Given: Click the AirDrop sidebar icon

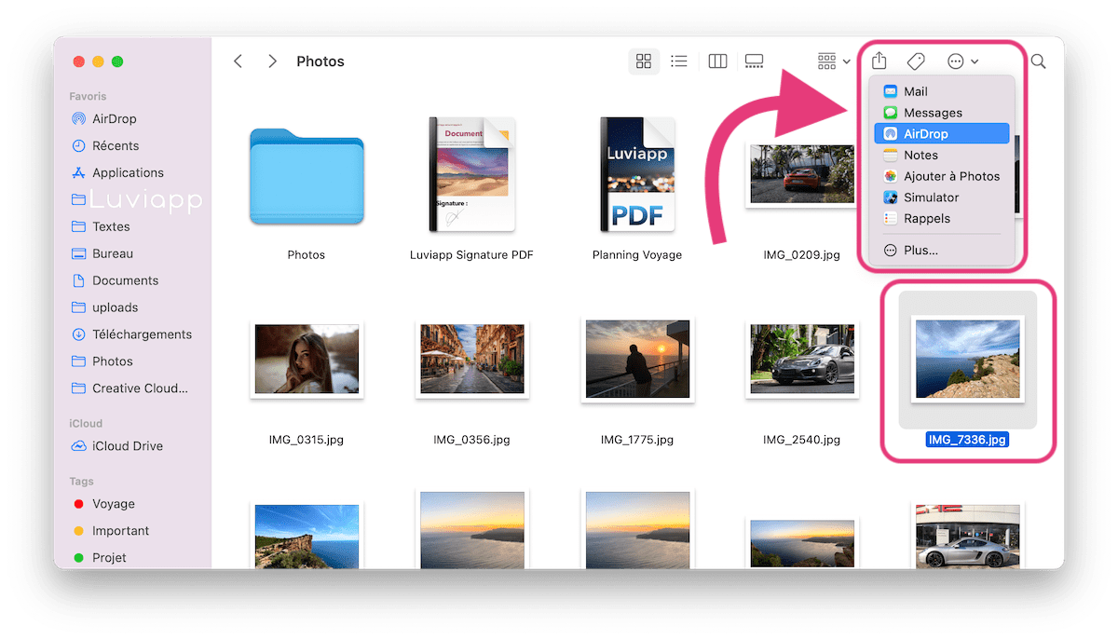Looking at the screenshot, I should pos(78,119).
